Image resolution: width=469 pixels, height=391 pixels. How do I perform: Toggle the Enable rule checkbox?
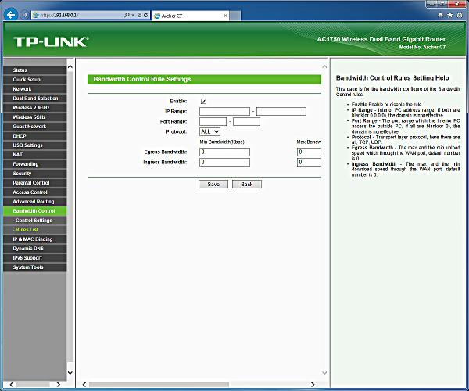(203, 101)
